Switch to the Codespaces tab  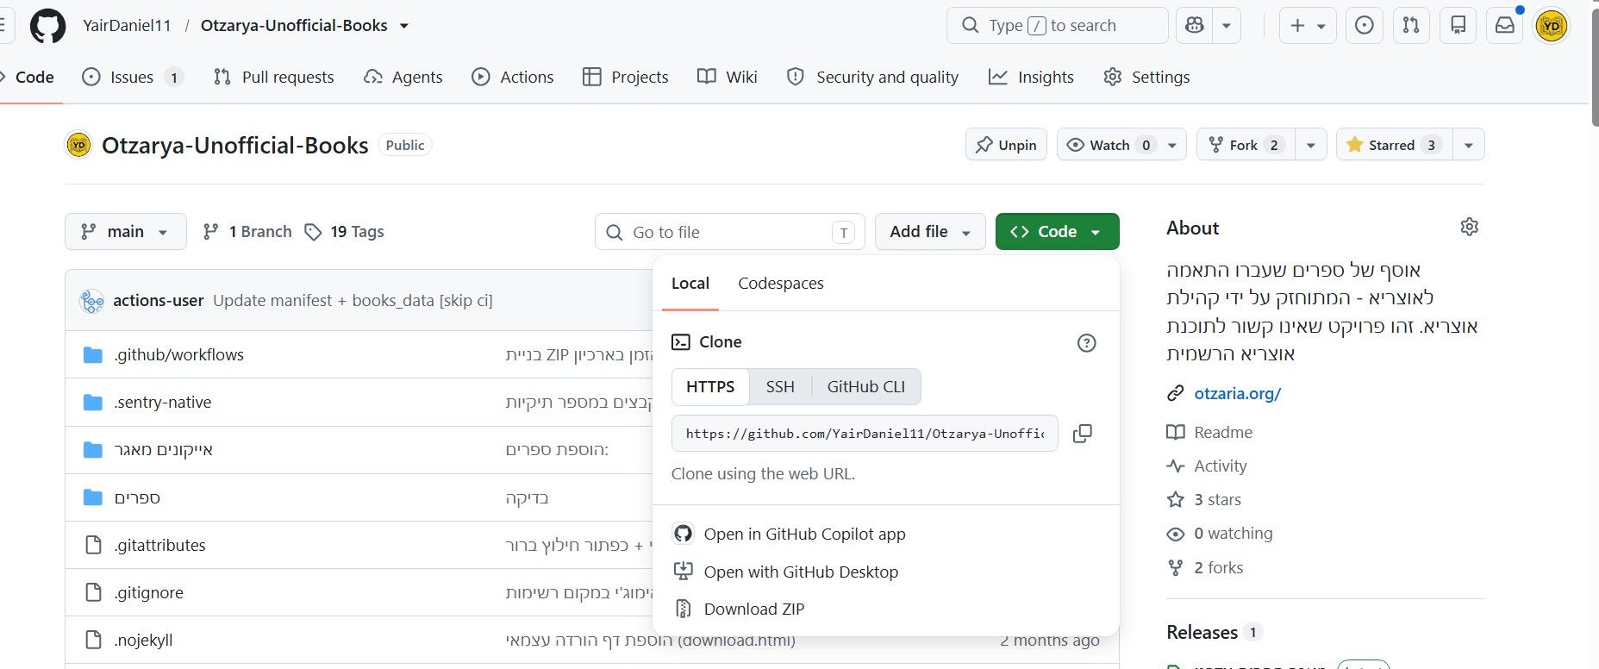coord(781,284)
